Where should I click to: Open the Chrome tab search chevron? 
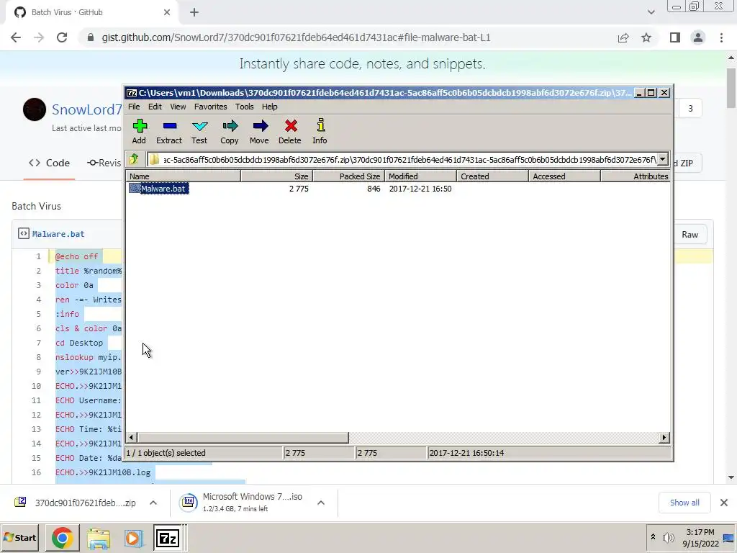[651, 12]
